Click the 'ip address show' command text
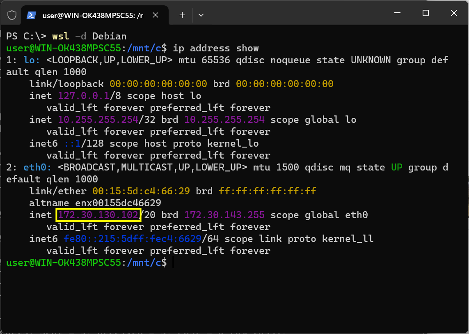 (x=216, y=48)
